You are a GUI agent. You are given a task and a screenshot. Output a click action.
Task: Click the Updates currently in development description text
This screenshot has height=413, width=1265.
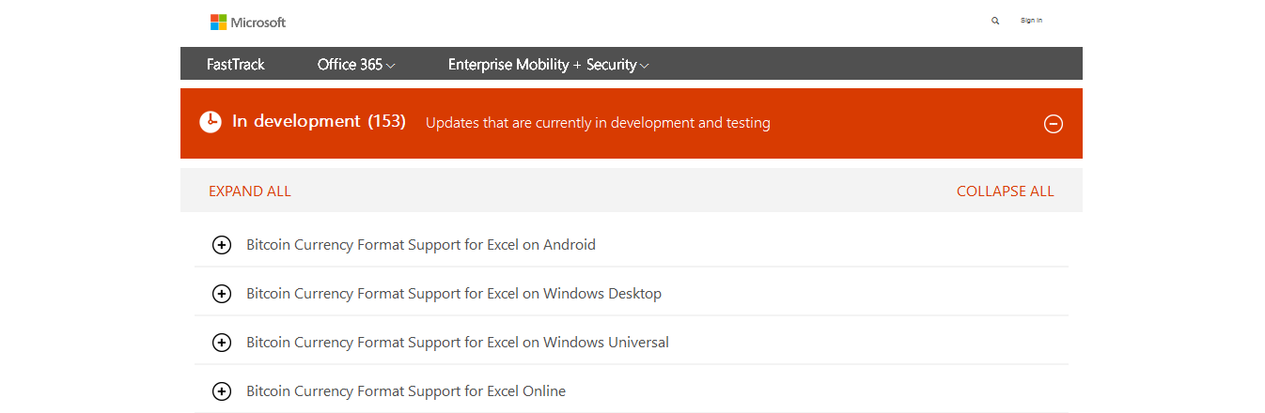[x=598, y=123]
